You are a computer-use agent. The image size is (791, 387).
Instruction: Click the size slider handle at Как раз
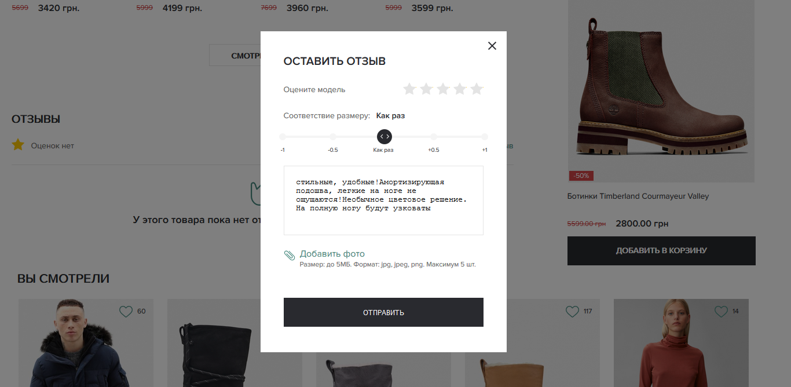pyautogui.click(x=384, y=137)
